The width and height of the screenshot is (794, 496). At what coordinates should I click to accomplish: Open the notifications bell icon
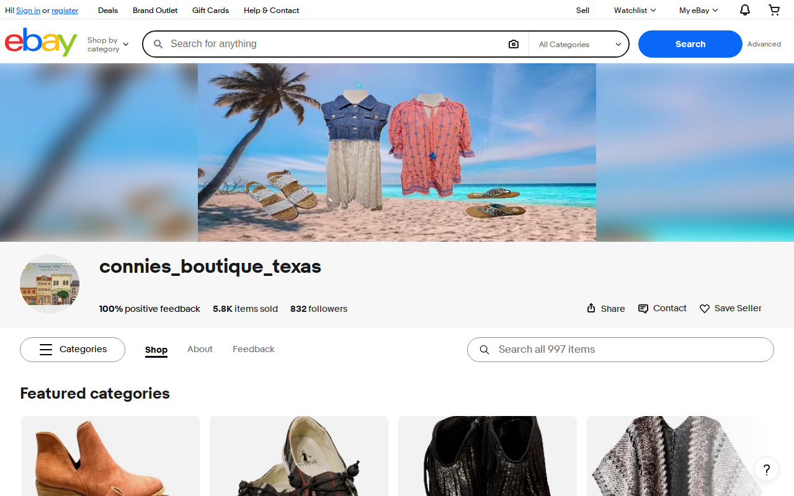coord(745,10)
